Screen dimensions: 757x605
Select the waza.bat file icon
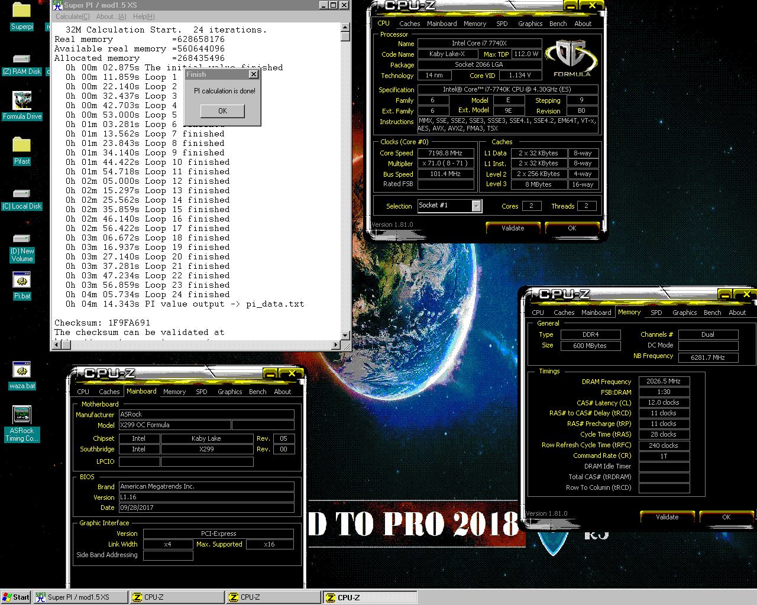click(22, 376)
